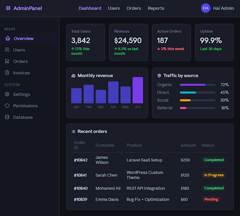Click the Social orange traffic bar
This screenshot has width=240, height=216.
pos(185,100)
